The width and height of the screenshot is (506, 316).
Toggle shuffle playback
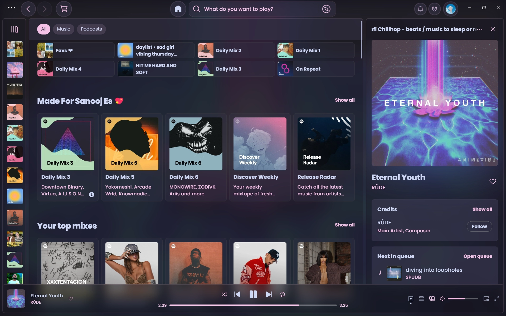tap(224, 294)
